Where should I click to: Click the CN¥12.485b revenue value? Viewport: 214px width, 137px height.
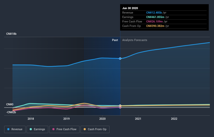154,13
